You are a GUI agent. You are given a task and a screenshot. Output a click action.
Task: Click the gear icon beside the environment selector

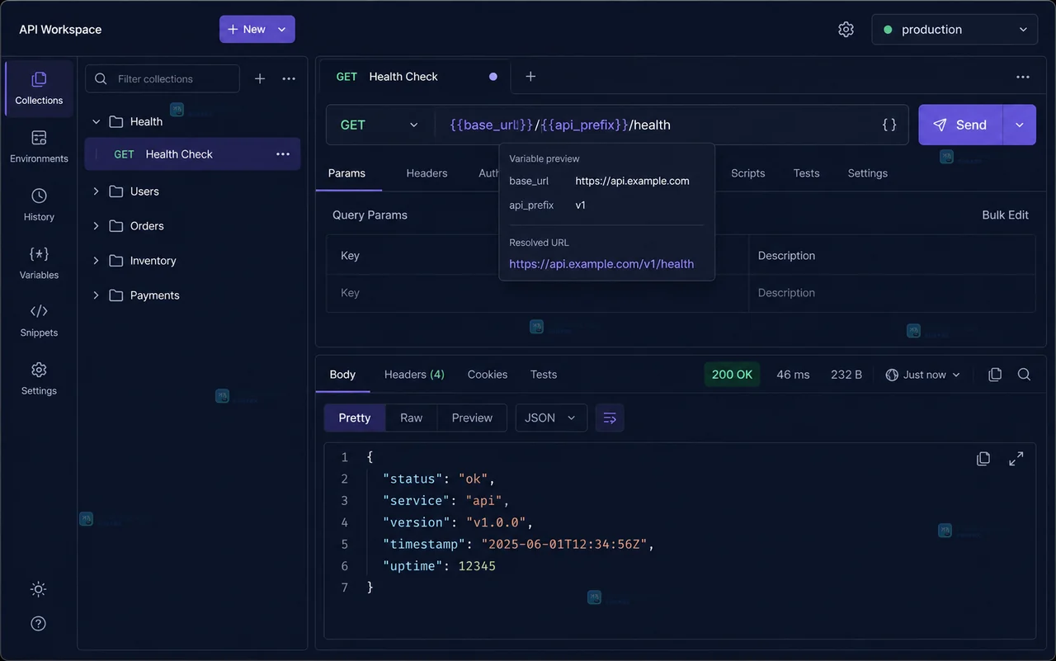(846, 30)
